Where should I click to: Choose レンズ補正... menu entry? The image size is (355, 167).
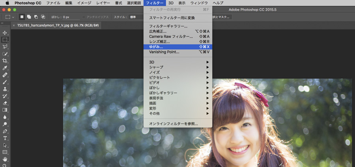[x=178, y=42]
